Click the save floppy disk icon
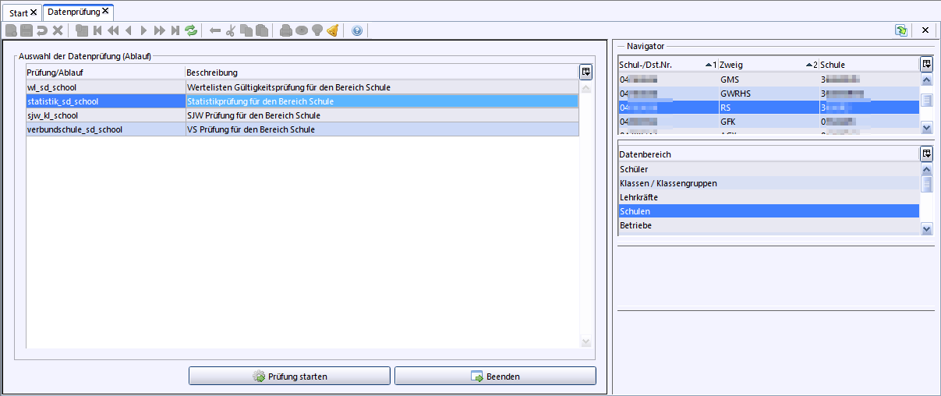Image resolution: width=941 pixels, height=396 pixels. coord(27,30)
